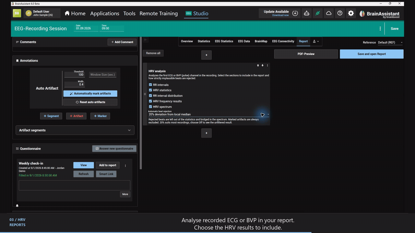Uncheck HRV statistics checkbox
Screen dimensions: 415x233
[x=150, y=90]
